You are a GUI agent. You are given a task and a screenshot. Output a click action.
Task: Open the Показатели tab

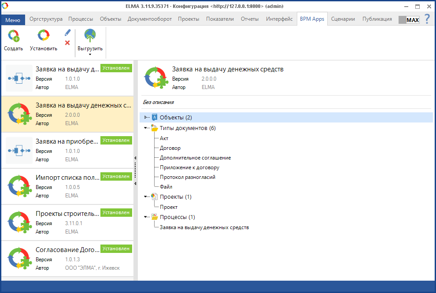point(220,19)
